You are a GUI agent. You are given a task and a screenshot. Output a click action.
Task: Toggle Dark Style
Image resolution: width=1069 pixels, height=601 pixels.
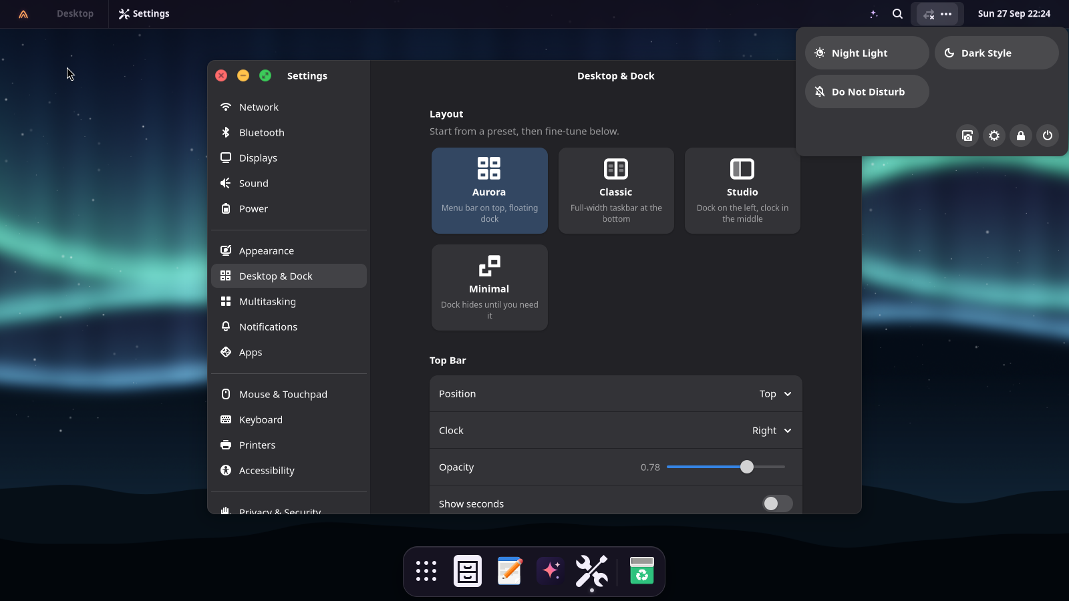(x=997, y=53)
